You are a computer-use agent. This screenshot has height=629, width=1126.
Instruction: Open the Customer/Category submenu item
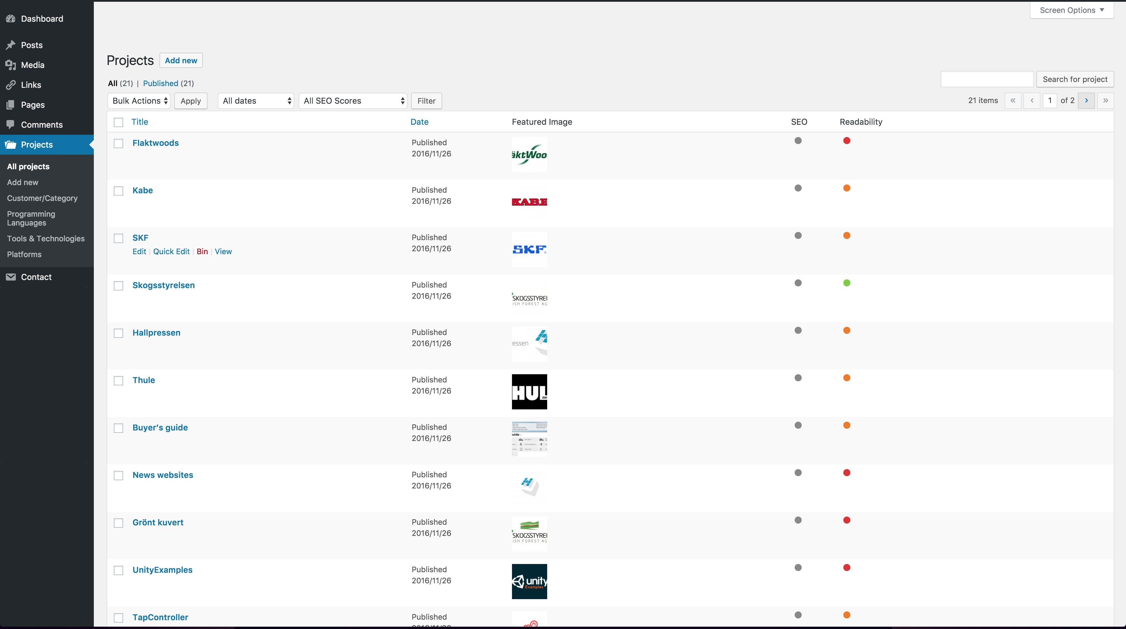(x=43, y=198)
